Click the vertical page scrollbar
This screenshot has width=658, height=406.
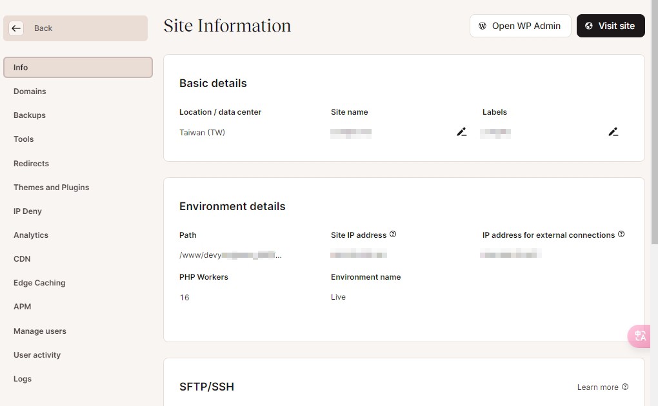[654, 122]
